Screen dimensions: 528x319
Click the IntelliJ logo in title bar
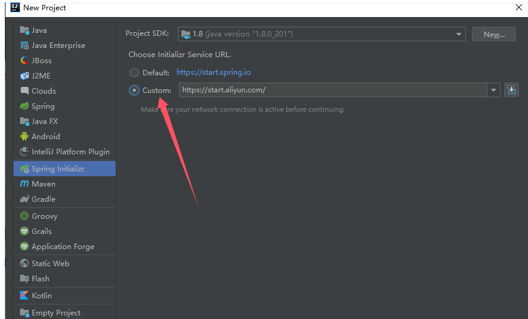pos(15,7)
